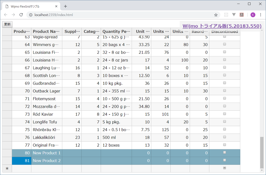
Task: Toggle Discontinued checkbox for Outback Lager
Action: pos(225,91)
